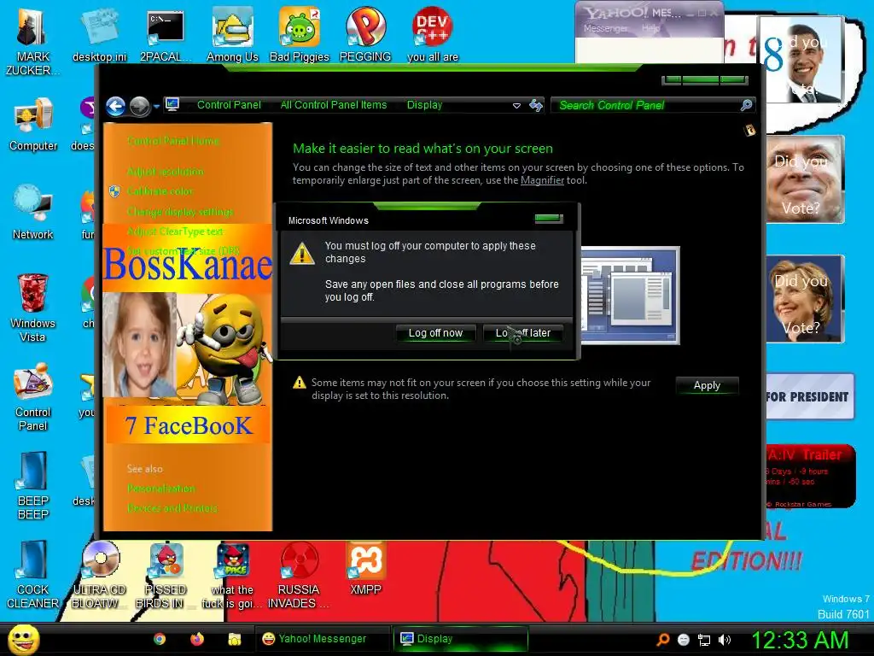The width and height of the screenshot is (874, 656).
Task: Close the Microsoft Windows dialog
Action: click(549, 219)
